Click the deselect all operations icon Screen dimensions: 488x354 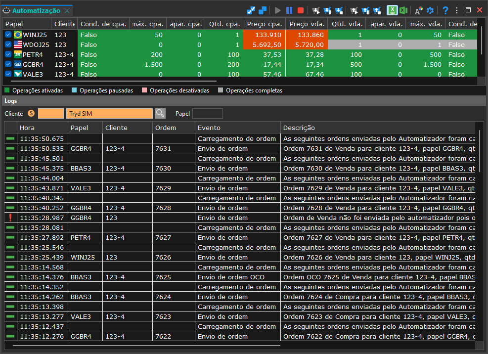(x=263, y=10)
